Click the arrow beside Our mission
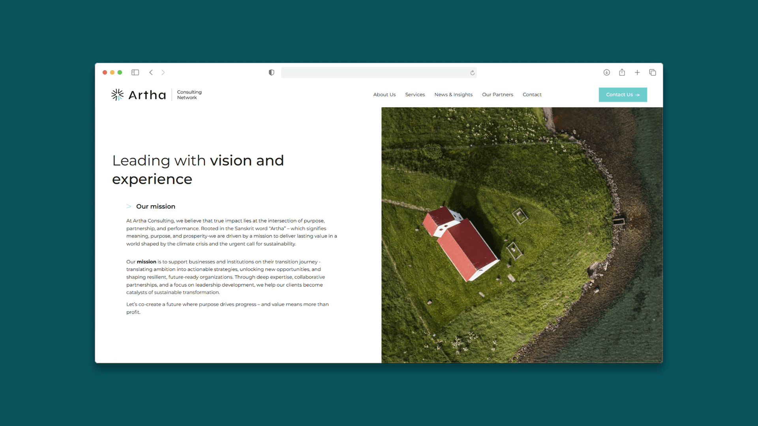 coord(129,206)
